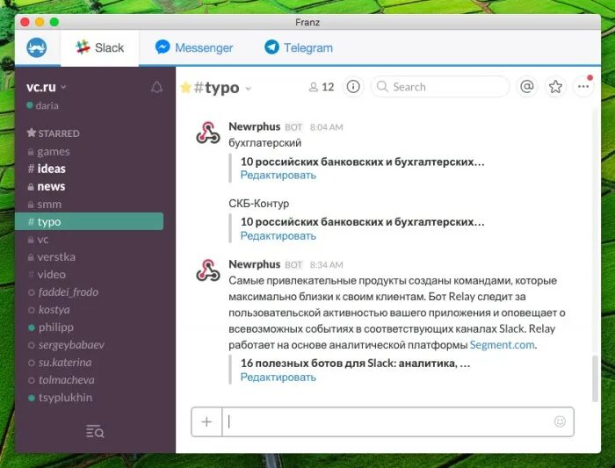Click Newrphus avatar on 8:34 AM message
Screen dimensions: 615x468
[208, 270]
